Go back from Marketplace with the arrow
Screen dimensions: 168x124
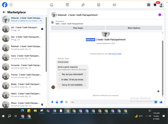click(x=4, y=12)
